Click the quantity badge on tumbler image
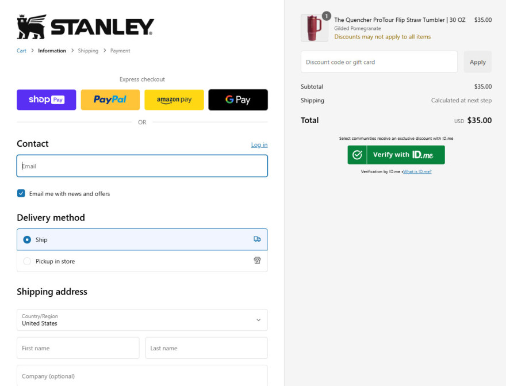Screen dimensions: 506x386 (x=326, y=16)
